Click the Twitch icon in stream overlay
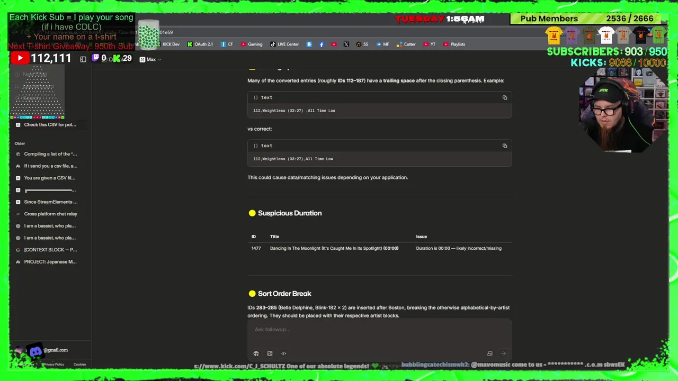This screenshot has width=678, height=381. 95,58
